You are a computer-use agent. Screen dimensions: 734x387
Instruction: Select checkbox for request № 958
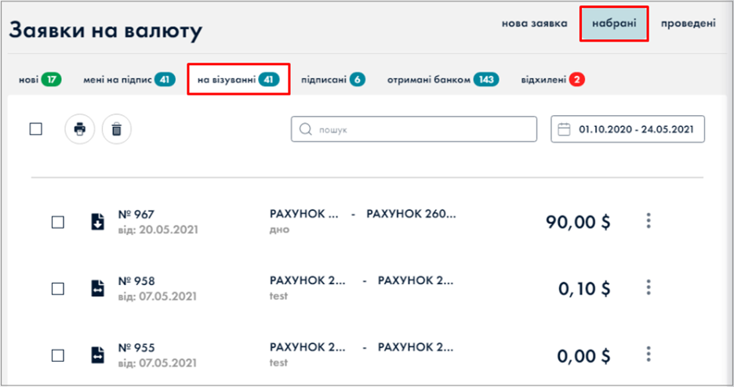pyautogui.click(x=57, y=288)
